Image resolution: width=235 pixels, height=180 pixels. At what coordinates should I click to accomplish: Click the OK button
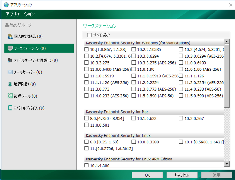(x=147, y=175)
